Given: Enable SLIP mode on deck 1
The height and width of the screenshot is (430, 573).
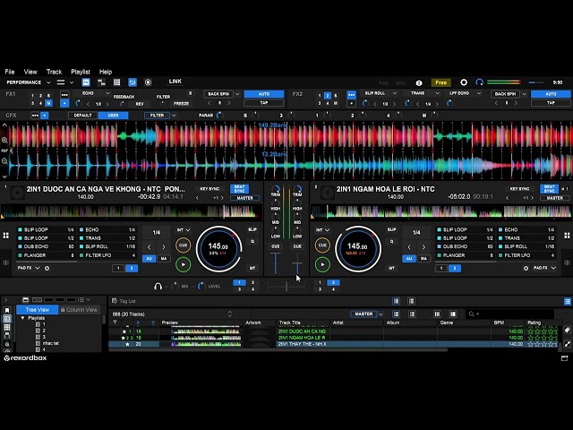Looking at the screenshot, I should (x=252, y=229).
